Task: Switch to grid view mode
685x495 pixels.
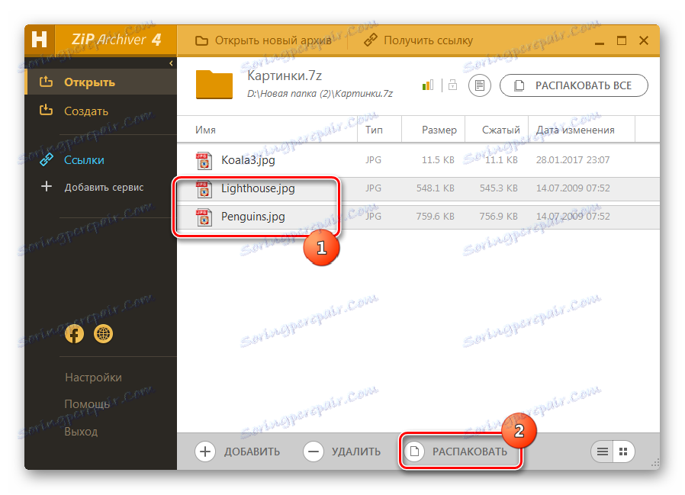Action: point(623,452)
